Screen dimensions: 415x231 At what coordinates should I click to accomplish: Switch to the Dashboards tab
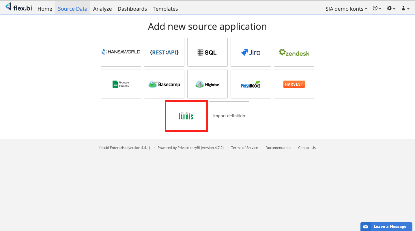point(132,9)
